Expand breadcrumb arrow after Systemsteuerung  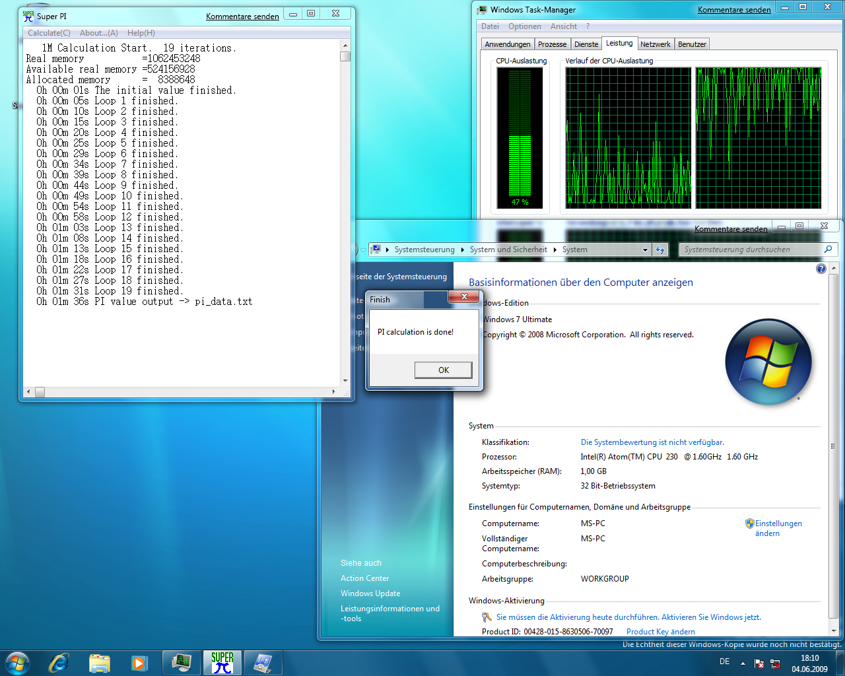[462, 250]
